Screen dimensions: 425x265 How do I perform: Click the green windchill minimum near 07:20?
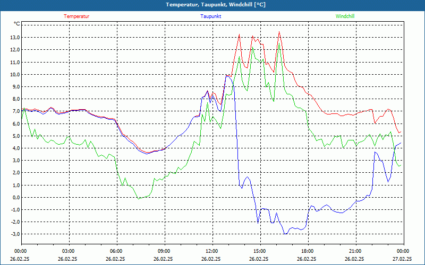[139, 199]
